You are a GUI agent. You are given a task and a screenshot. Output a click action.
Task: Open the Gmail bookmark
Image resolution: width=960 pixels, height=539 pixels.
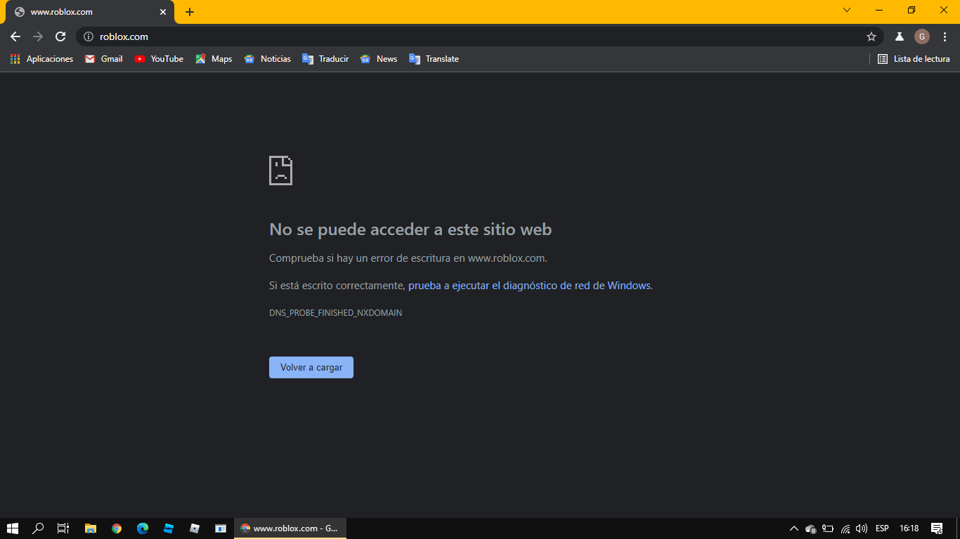[x=104, y=59]
